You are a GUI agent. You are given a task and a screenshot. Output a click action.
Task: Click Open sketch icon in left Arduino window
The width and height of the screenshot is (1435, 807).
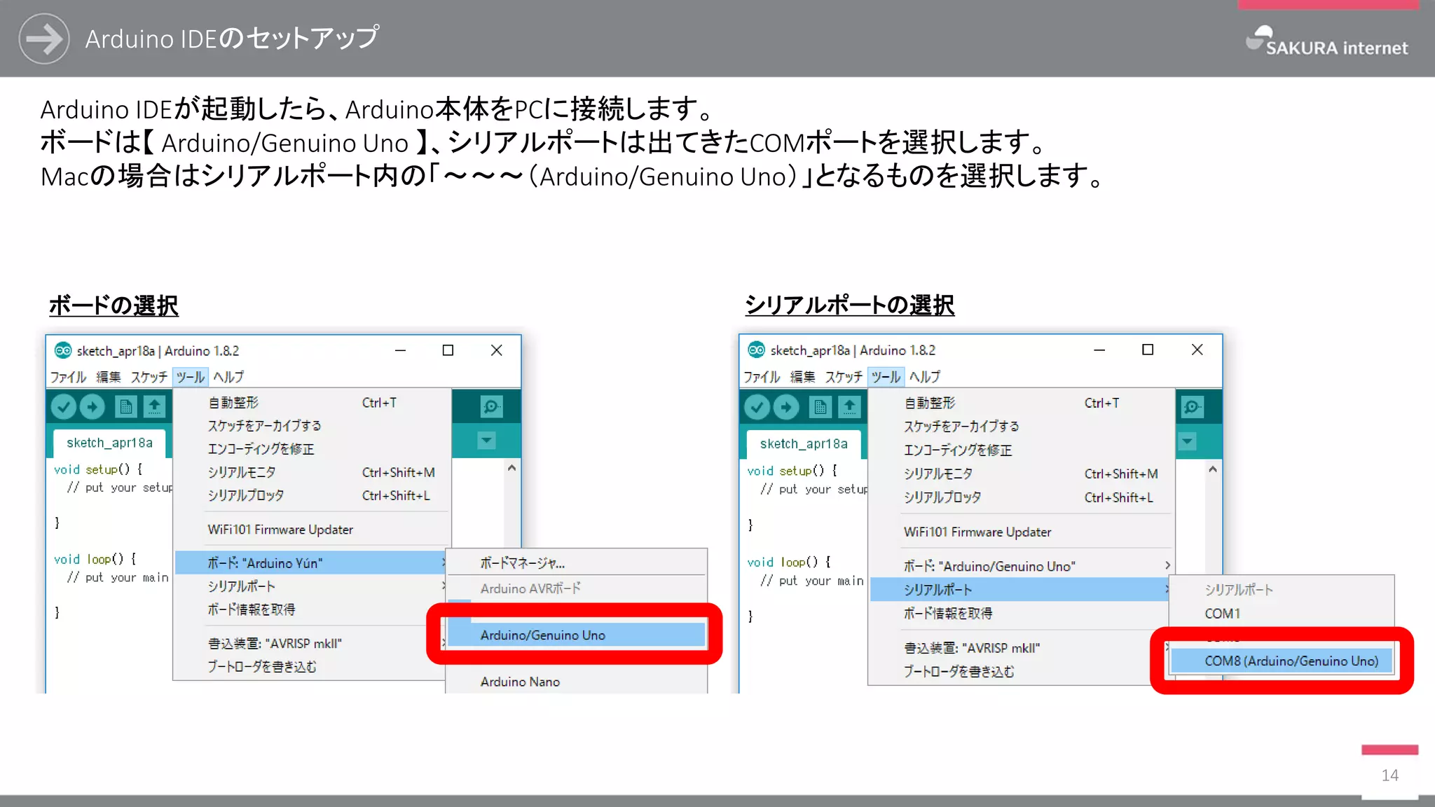coord(155,406)
